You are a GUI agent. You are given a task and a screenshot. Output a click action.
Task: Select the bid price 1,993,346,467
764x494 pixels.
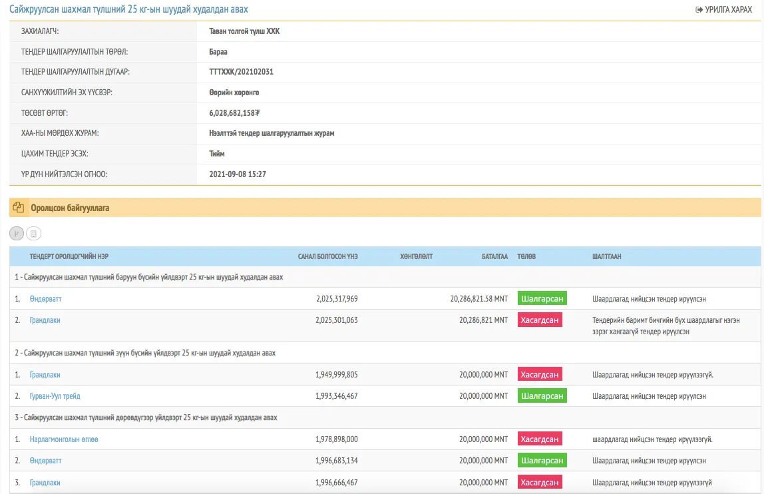[x=337, y=396]
